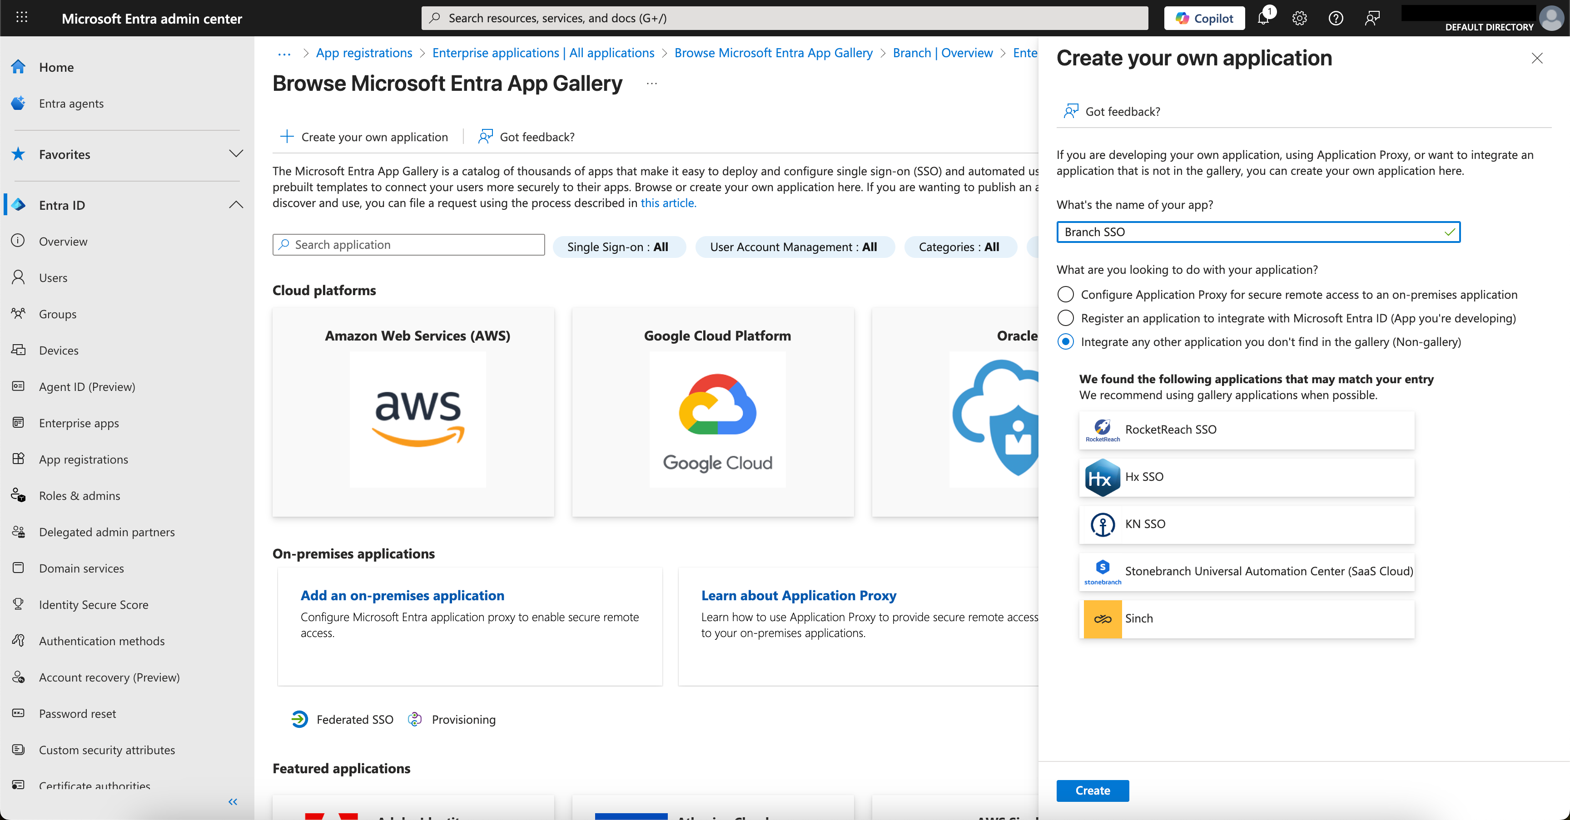Click the Home house icon in the sidebar

point(18,67)
